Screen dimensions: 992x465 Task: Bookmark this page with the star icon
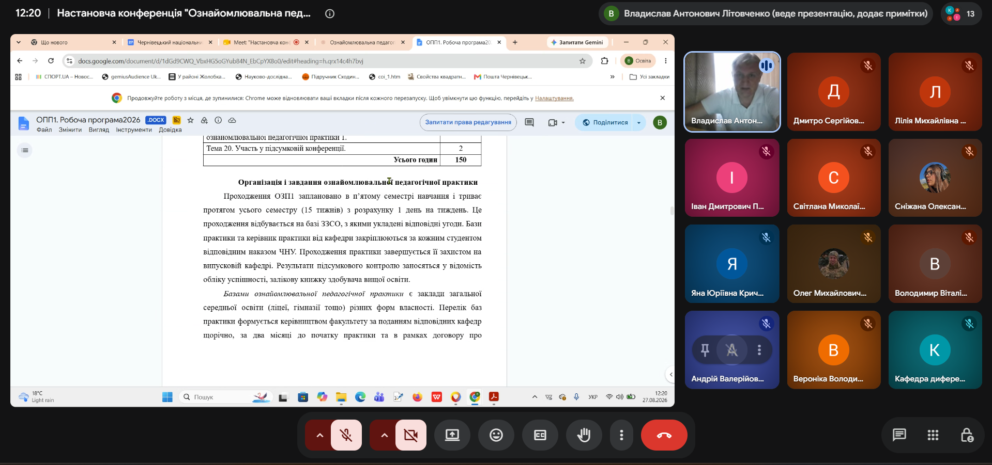click(x=583, y=61)
